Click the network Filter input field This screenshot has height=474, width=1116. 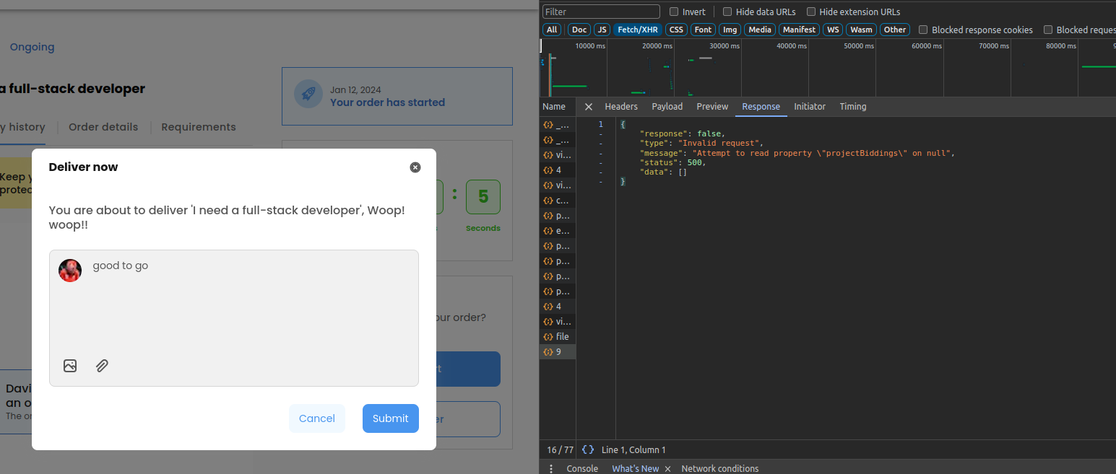pos(601,12)
